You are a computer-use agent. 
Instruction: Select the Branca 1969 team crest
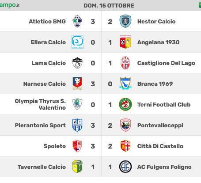(x=125, y=84)
